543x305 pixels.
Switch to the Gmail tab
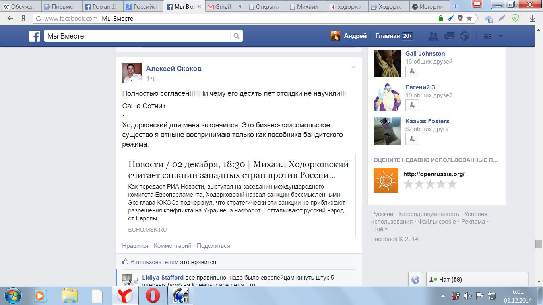(x=225, y=6)
